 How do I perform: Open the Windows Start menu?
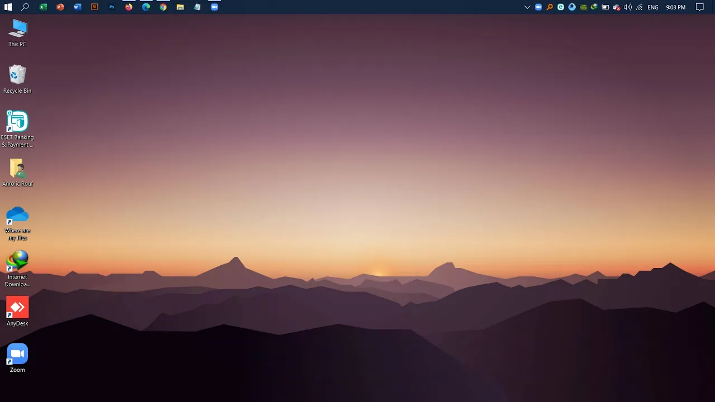pyautogui.click(x=8, y=7)
